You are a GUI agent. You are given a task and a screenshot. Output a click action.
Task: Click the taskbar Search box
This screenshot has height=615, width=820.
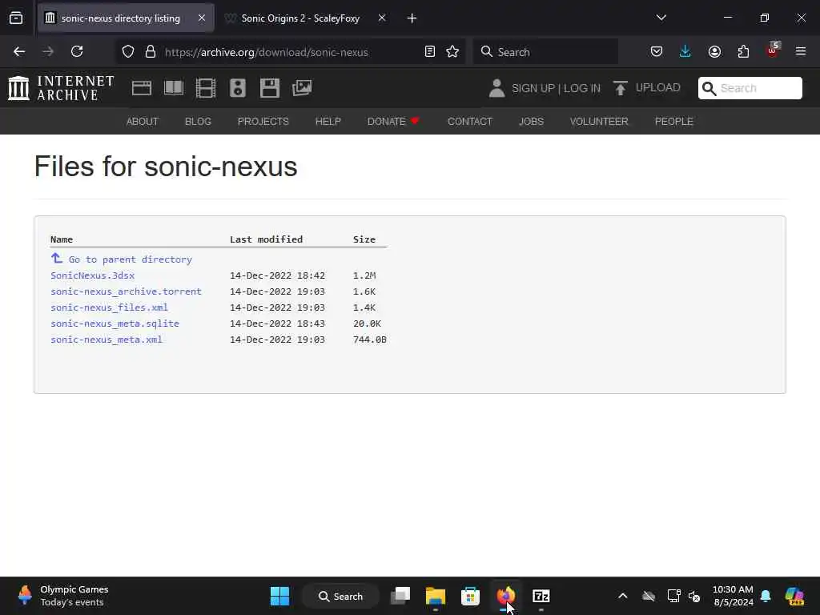coord(340,596)
